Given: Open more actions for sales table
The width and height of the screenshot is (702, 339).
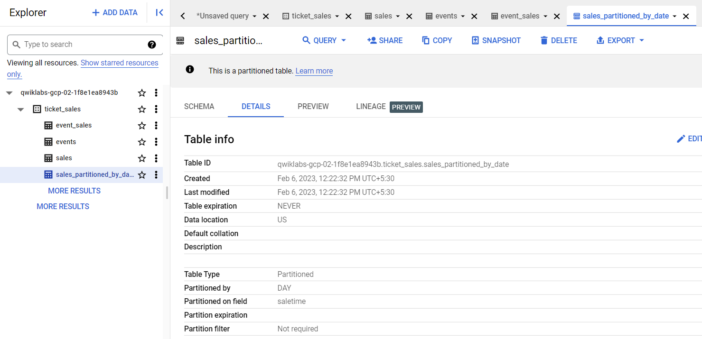Looking at the screenshot, I should click(156, 158).
